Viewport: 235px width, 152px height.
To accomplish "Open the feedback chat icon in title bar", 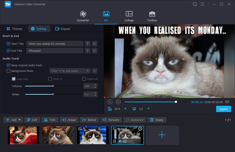I will tap(195, 4).
